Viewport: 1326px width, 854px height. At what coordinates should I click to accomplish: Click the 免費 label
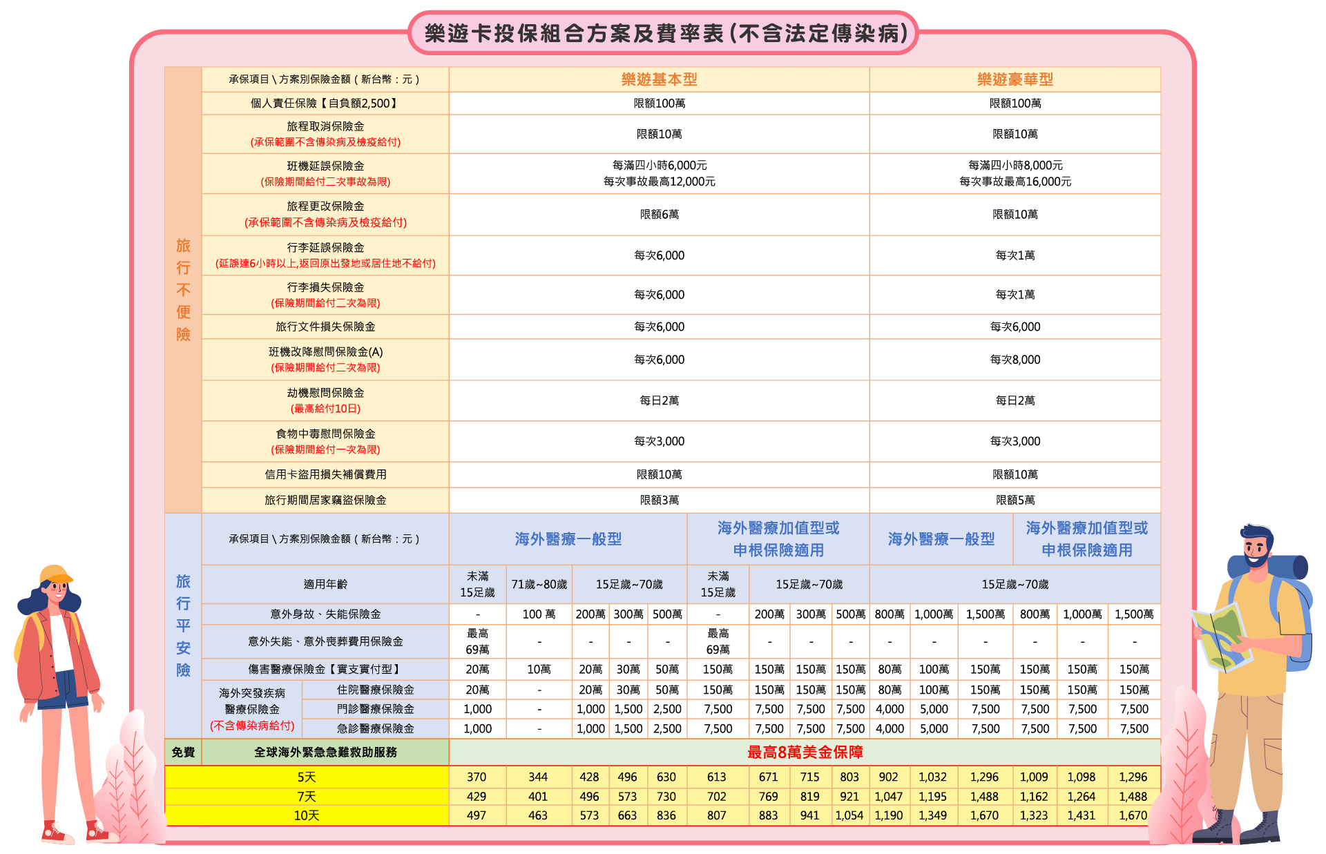coord(183,752)
